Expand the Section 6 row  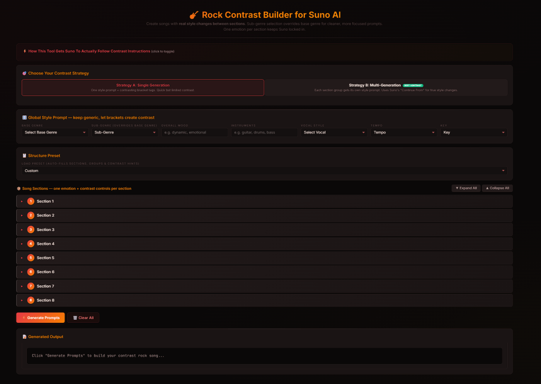(264, 272)
